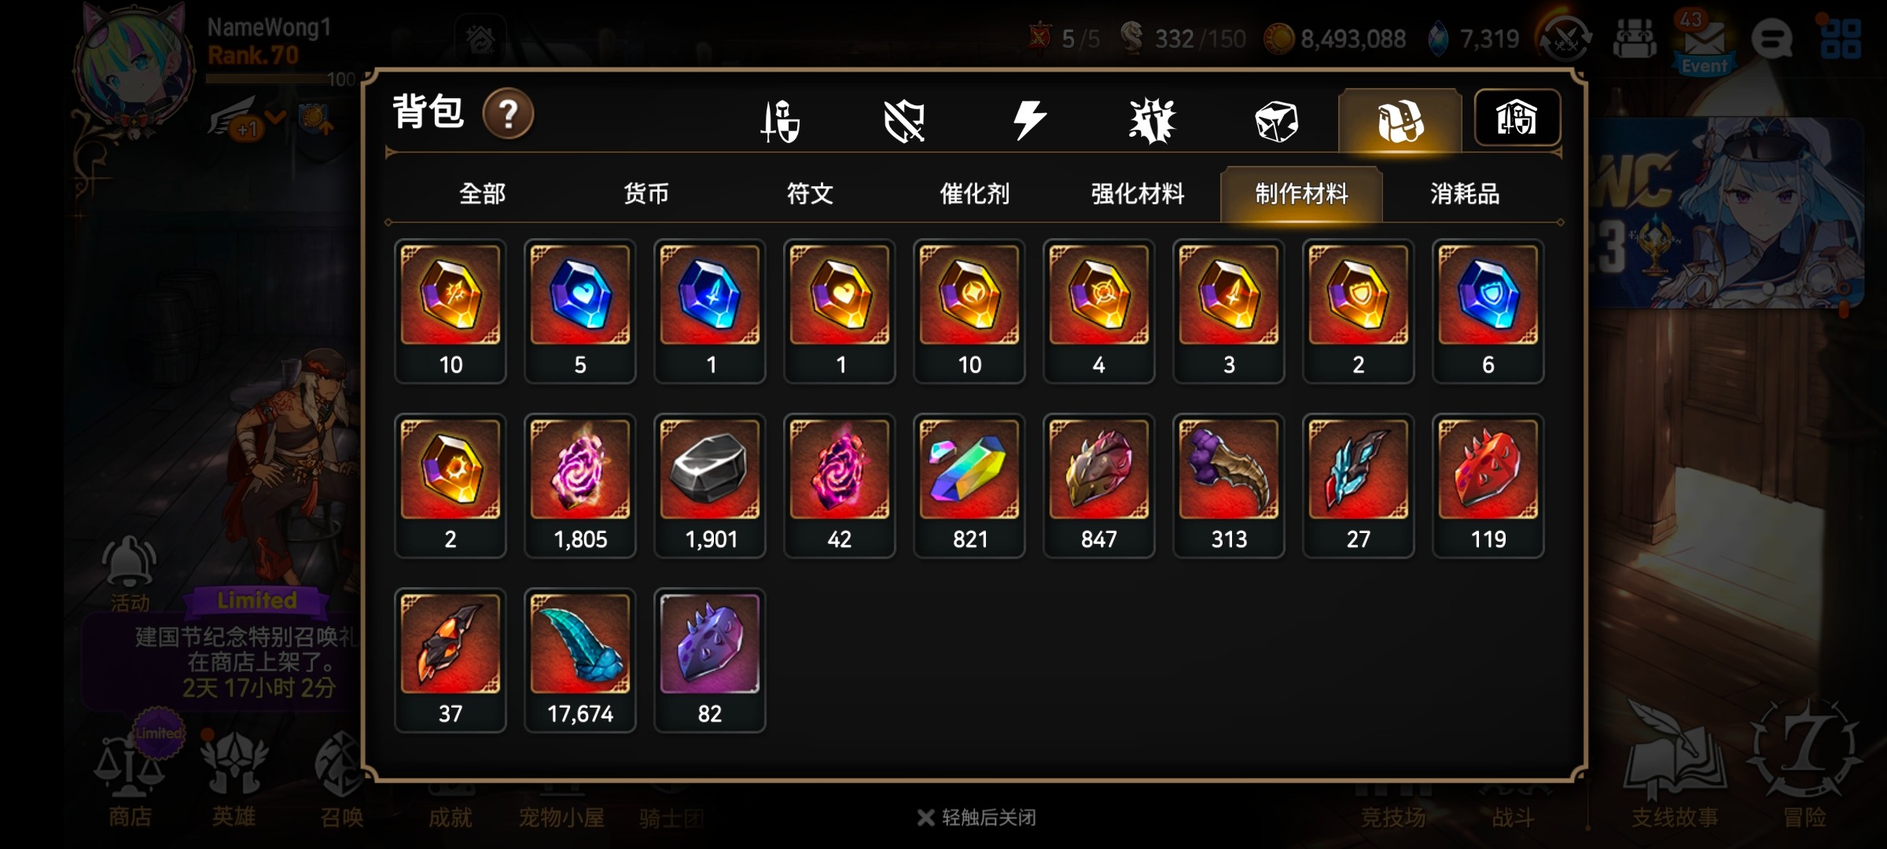Select the teal claw item with 17,674
Image resolution: width=1887 pixels, height=849 pixels.
pyautogui.click(x=580, y=660)
